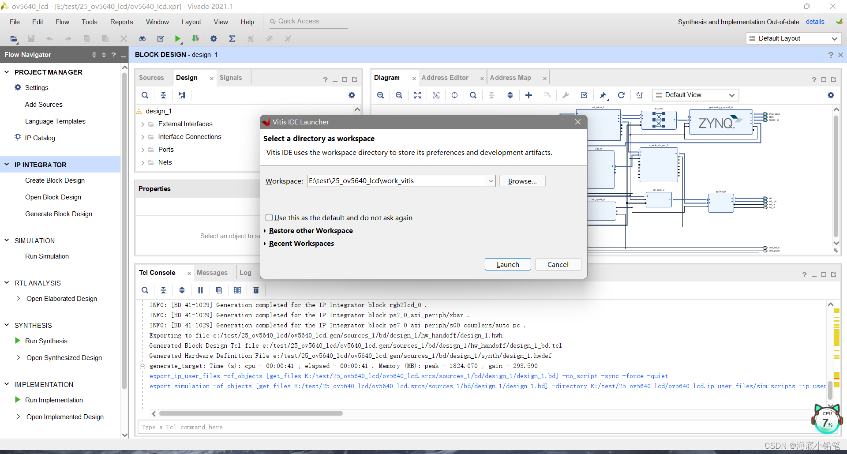This screenshot has width=847, height=454.
Task: Expand External Interfaces tree node
Action: coord(142,124)
